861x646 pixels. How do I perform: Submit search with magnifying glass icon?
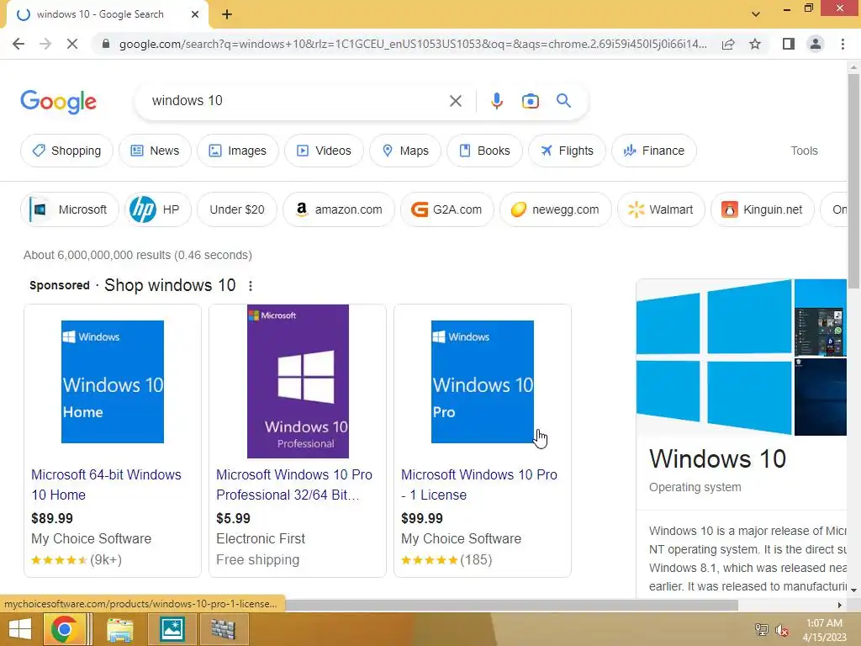(x=564, y=101)
